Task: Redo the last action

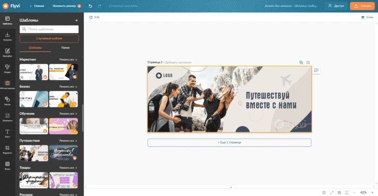Action: (99, 6)
